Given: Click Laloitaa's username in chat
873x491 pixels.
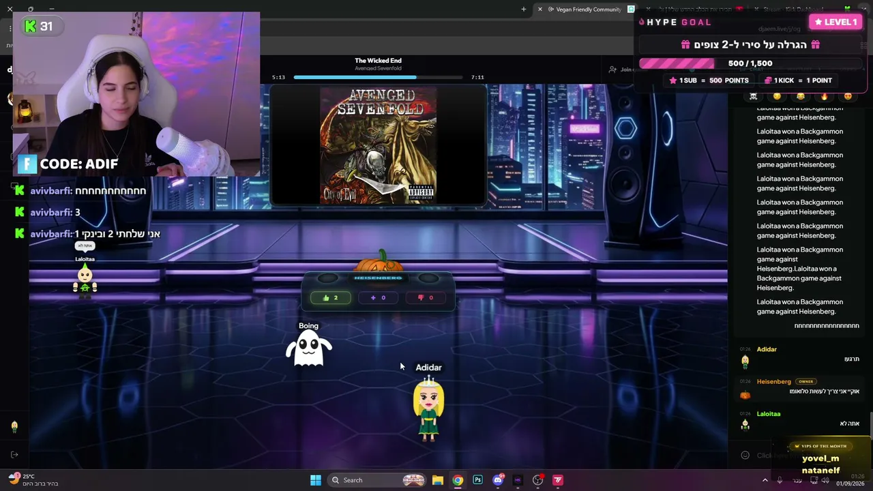Looking at the screenshot, I should point(769,414).
